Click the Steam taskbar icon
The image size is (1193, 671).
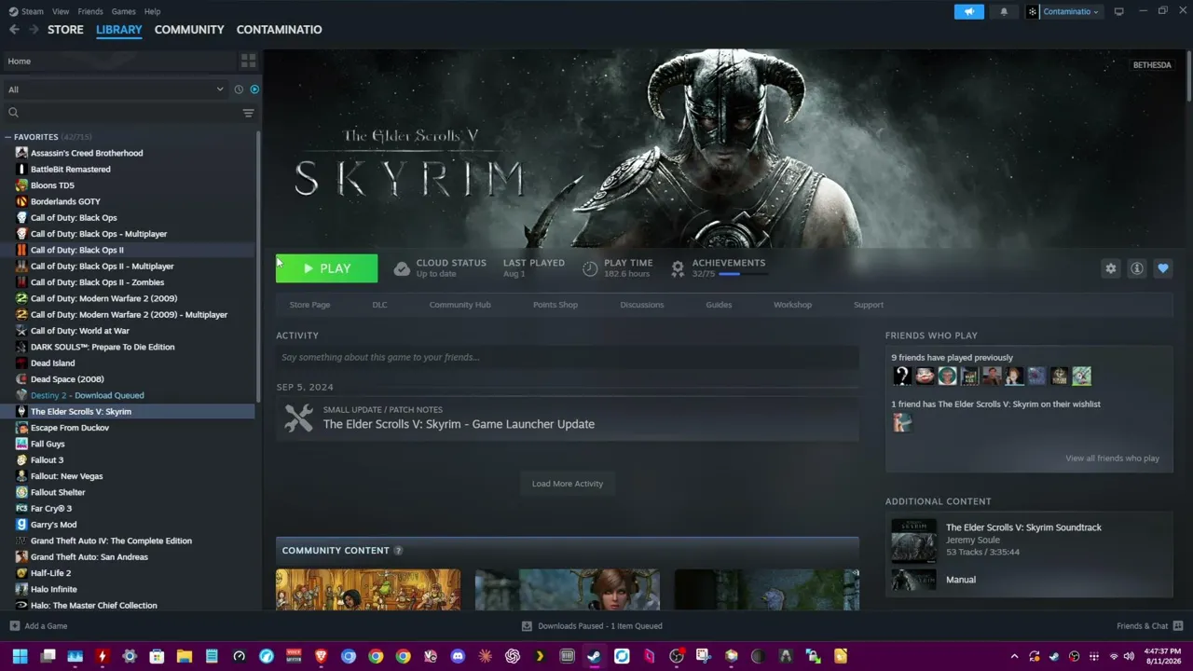(594, 656)
